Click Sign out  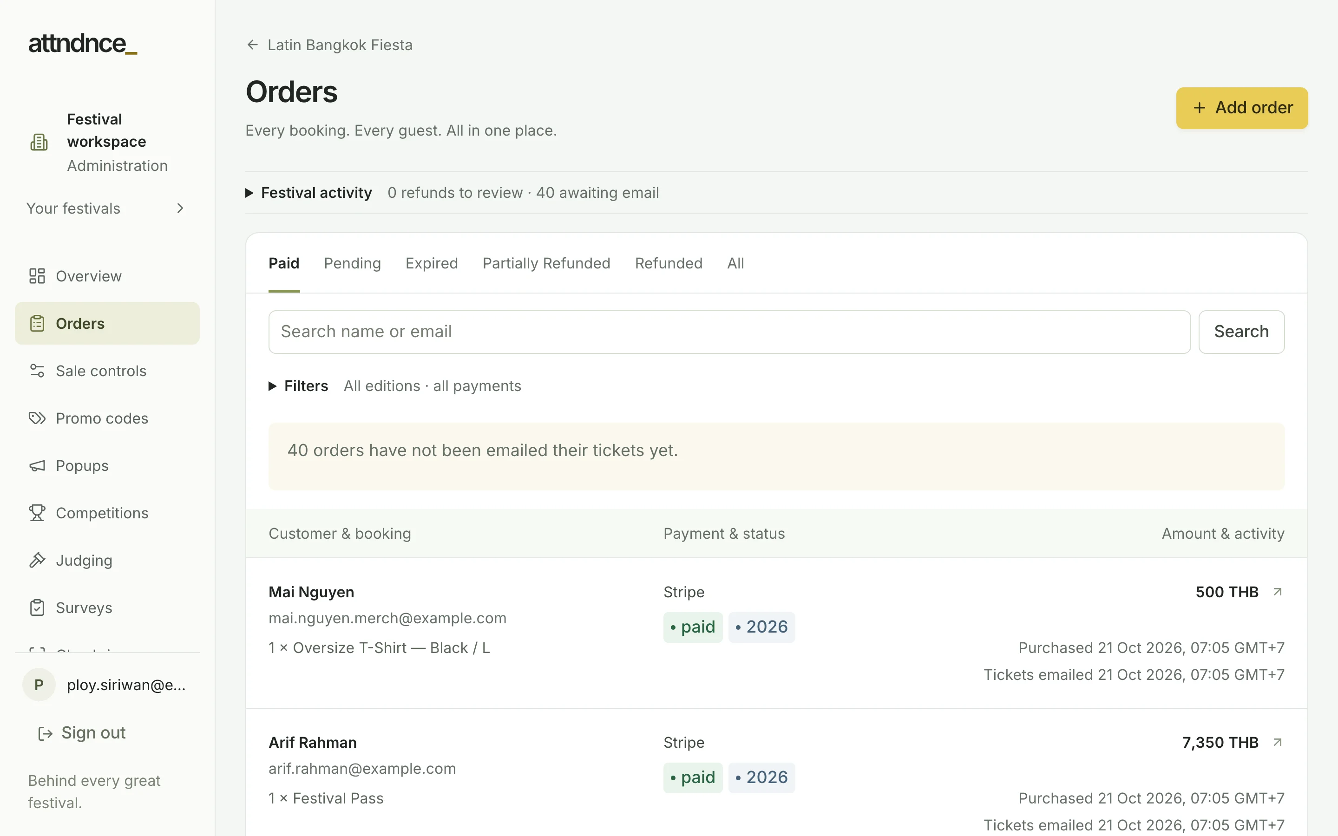pyautogui.click(x=82, y=733)
